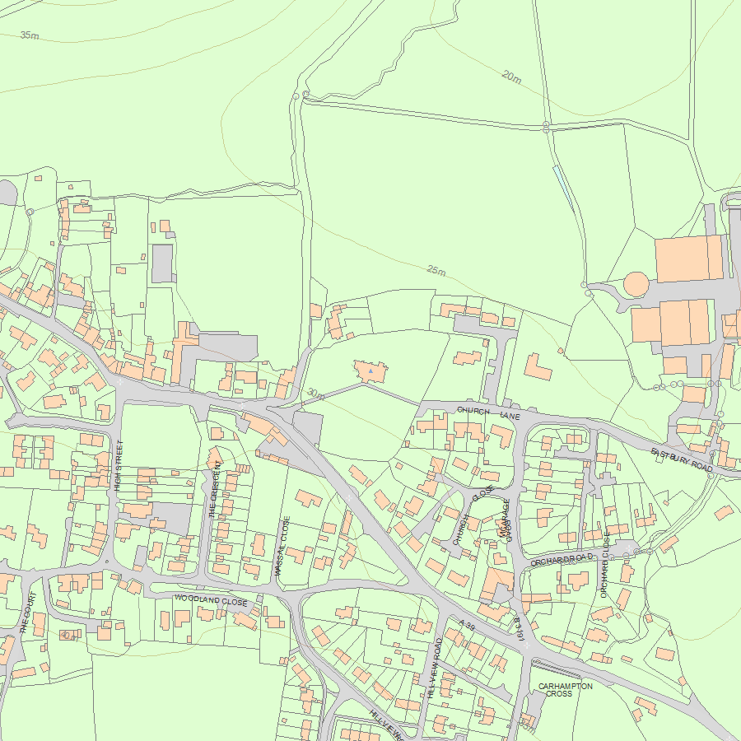Click the THE CRESCENT street label
This screenshot has height=741, width=741.
214,488
